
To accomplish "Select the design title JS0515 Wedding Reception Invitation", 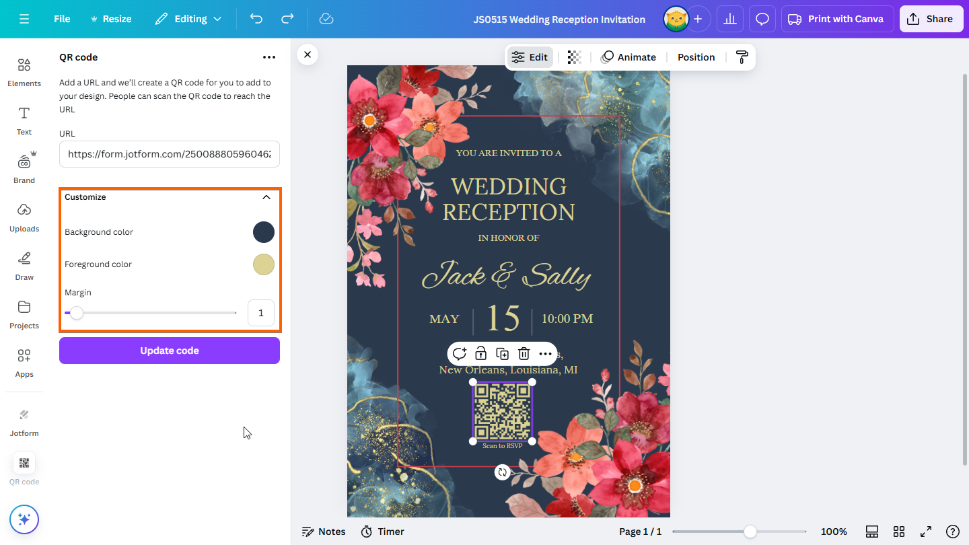I will pyautogui.click(x=559, y=20).
